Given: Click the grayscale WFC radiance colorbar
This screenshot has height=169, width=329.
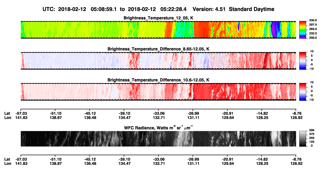Looking at the screenshot, I should click(x=303, y=139).
